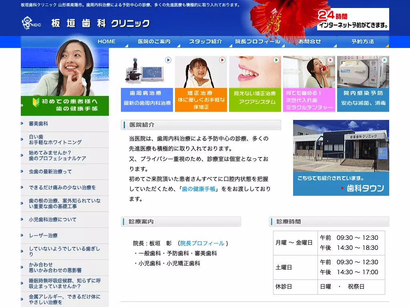The width and height of the screenshot is (410, 307).
Task: Click the 日曜 ・ 祝祭日 table cell
Action: 351,287
